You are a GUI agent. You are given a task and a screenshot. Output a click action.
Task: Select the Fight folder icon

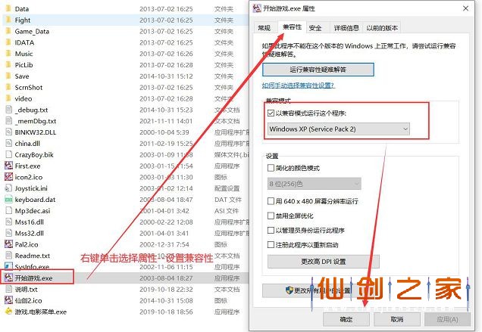8,20
